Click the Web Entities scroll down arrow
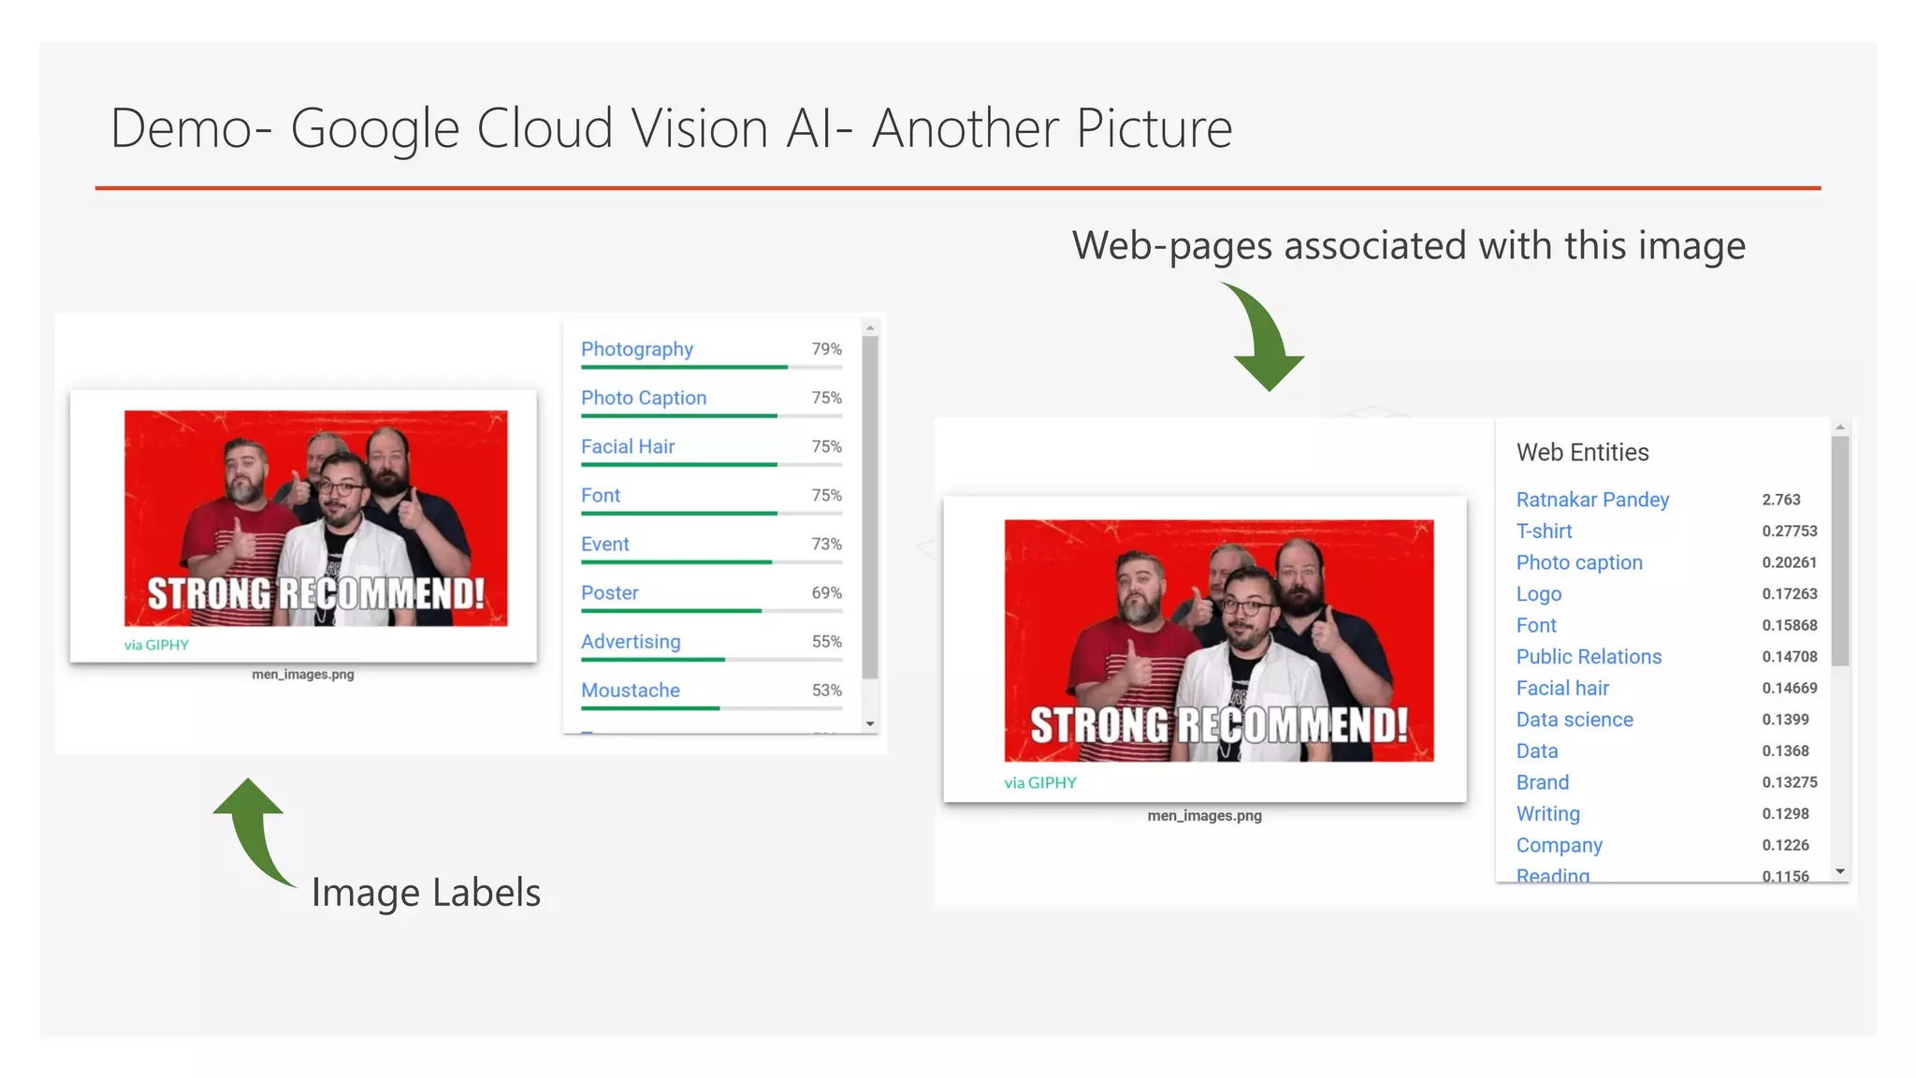 pos(1840,871)
